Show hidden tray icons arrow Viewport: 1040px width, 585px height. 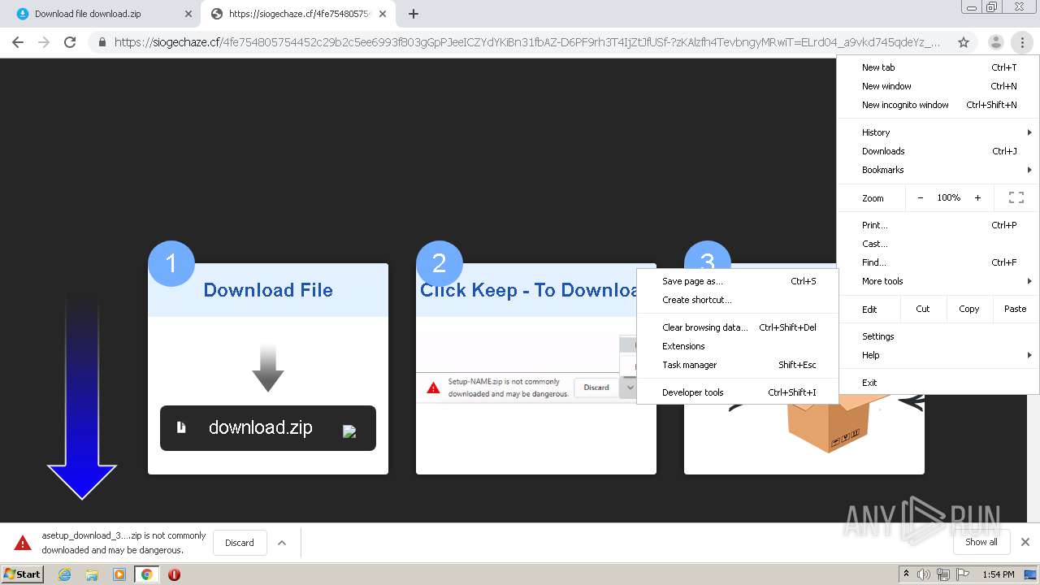(x=906, y=574)
